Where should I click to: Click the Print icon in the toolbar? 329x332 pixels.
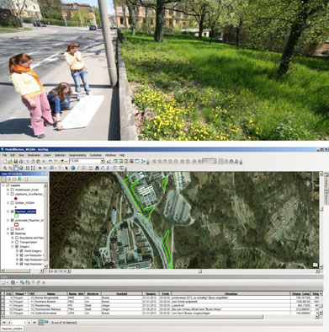(21, 161)
